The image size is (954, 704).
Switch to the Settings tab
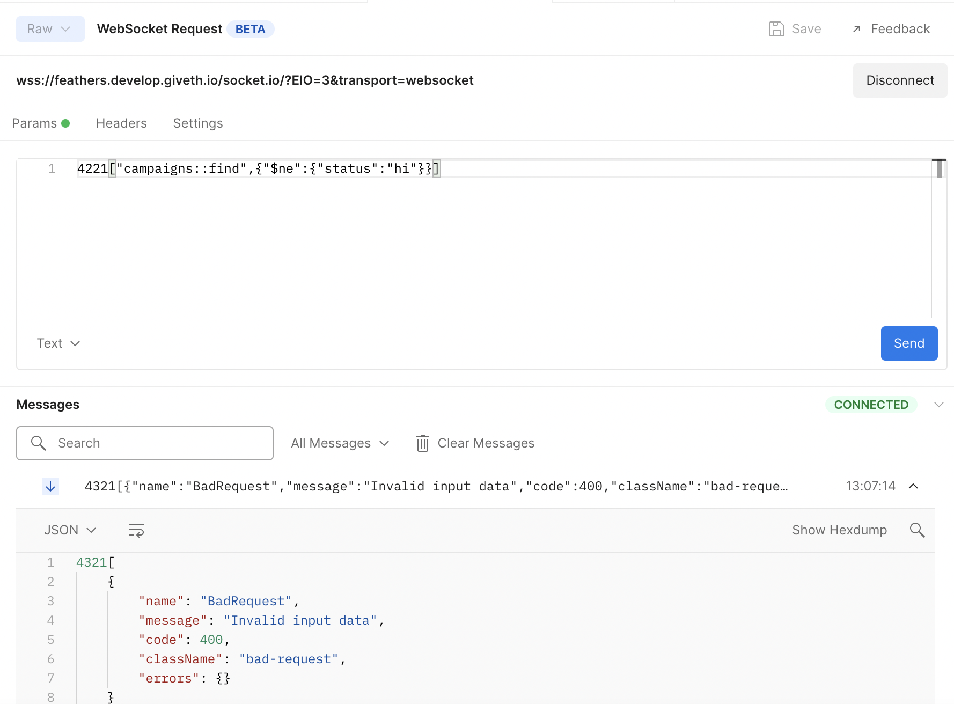[198, 123]
